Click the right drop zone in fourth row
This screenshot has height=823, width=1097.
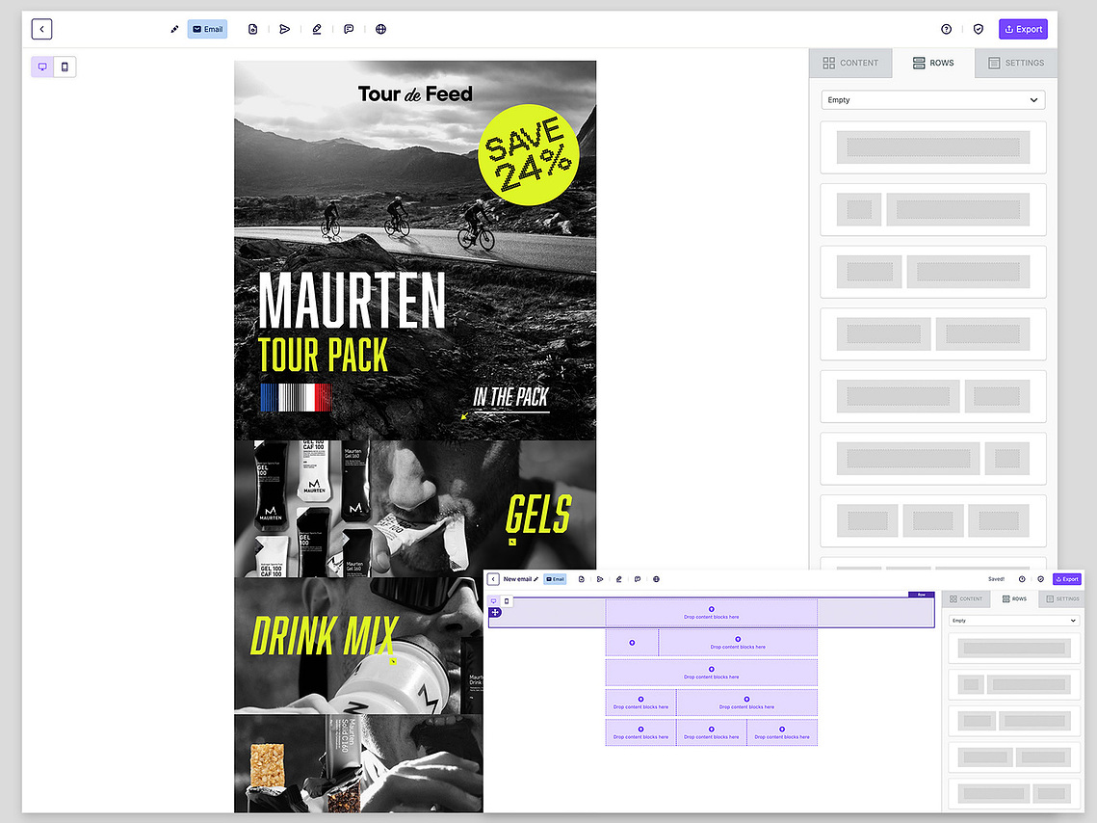tap(746, 703)
